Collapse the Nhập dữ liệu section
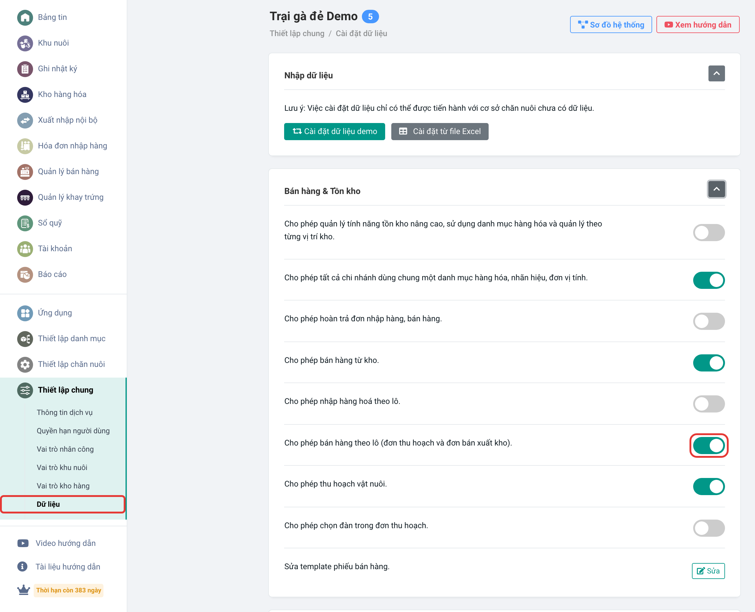The image size is (755, 612). (x=716, y=73)
